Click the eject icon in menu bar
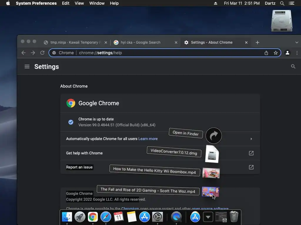 click(215, 3)
